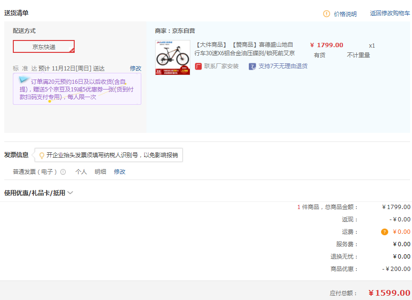The image size is (412, 300).
Task: Click the x1 quantity text
Action: point(372,46)
